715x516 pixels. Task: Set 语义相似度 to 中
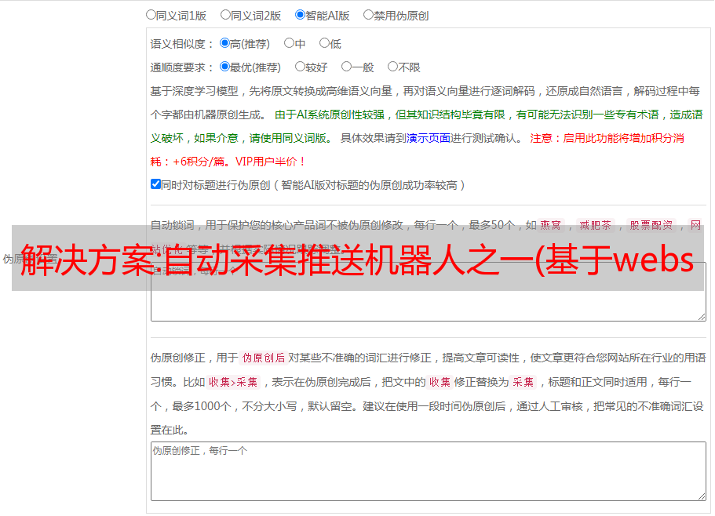point(289,43)
